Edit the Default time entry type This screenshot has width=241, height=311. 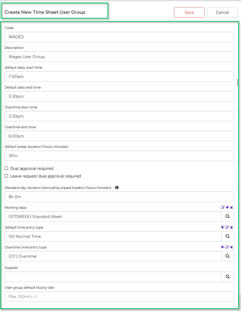click(x=227, y=227)
